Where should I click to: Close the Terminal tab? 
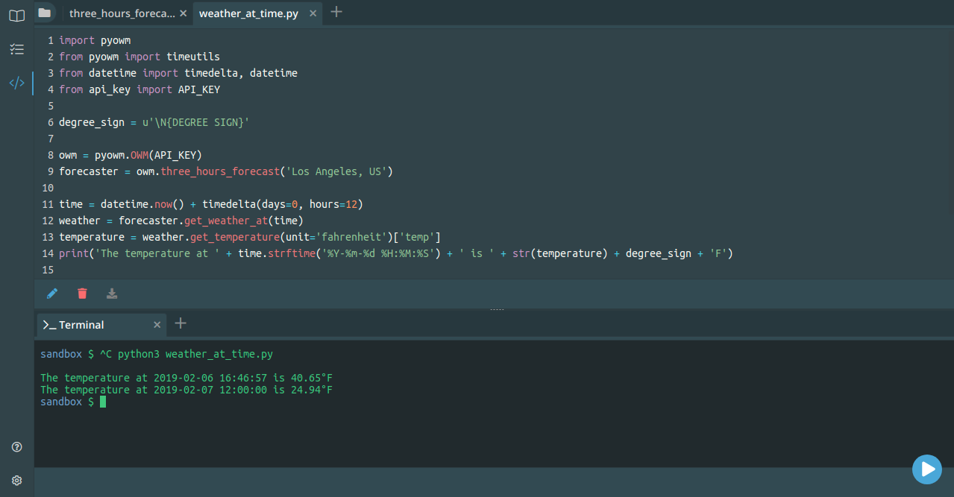[x=157, y=324]
